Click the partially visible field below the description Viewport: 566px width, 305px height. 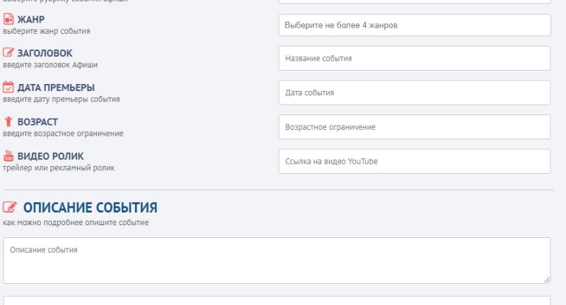click(276, 301)
